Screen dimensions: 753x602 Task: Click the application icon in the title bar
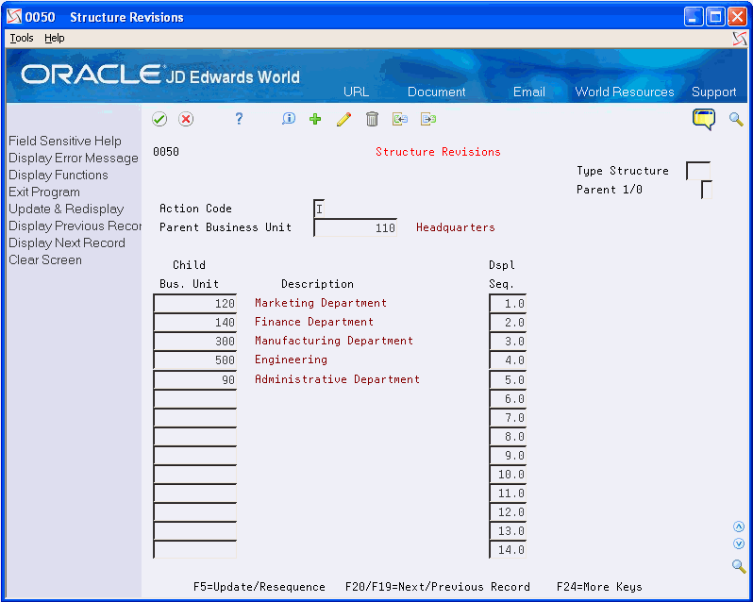click(14, 17)
